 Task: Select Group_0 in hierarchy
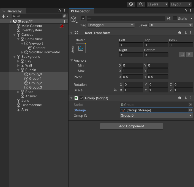[35, 74]
